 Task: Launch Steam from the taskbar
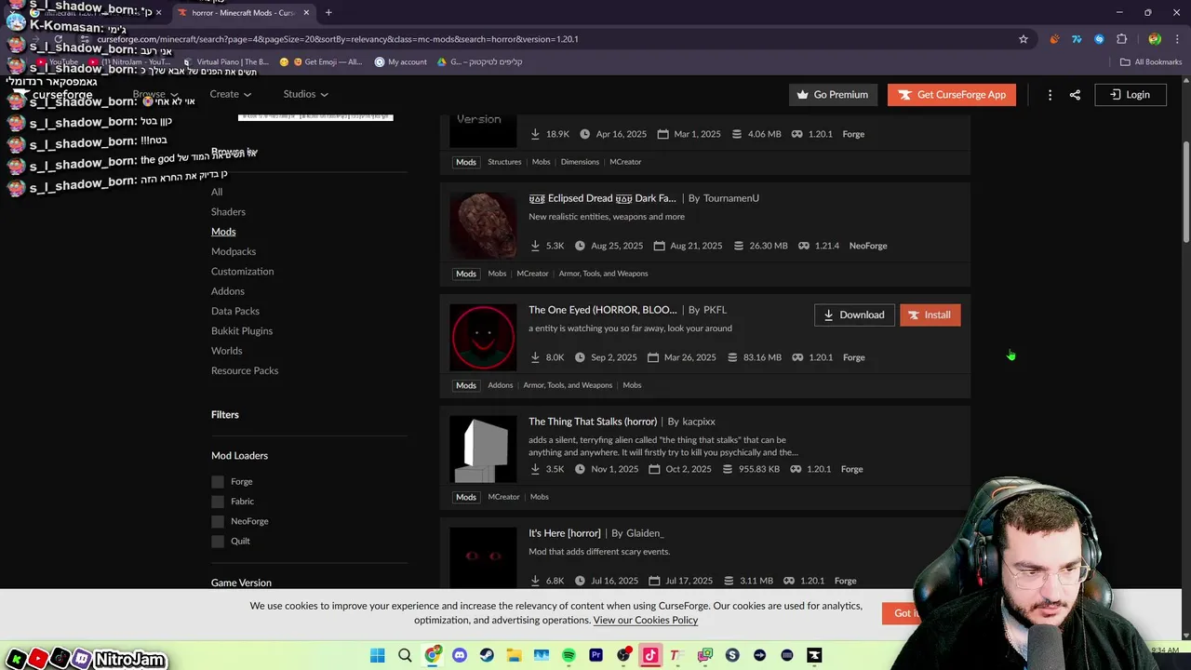[x=487, y=655]
